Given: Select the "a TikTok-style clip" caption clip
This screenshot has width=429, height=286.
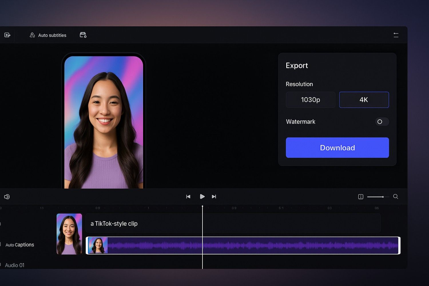Looking at the screenshot, I should click(233, 223).
